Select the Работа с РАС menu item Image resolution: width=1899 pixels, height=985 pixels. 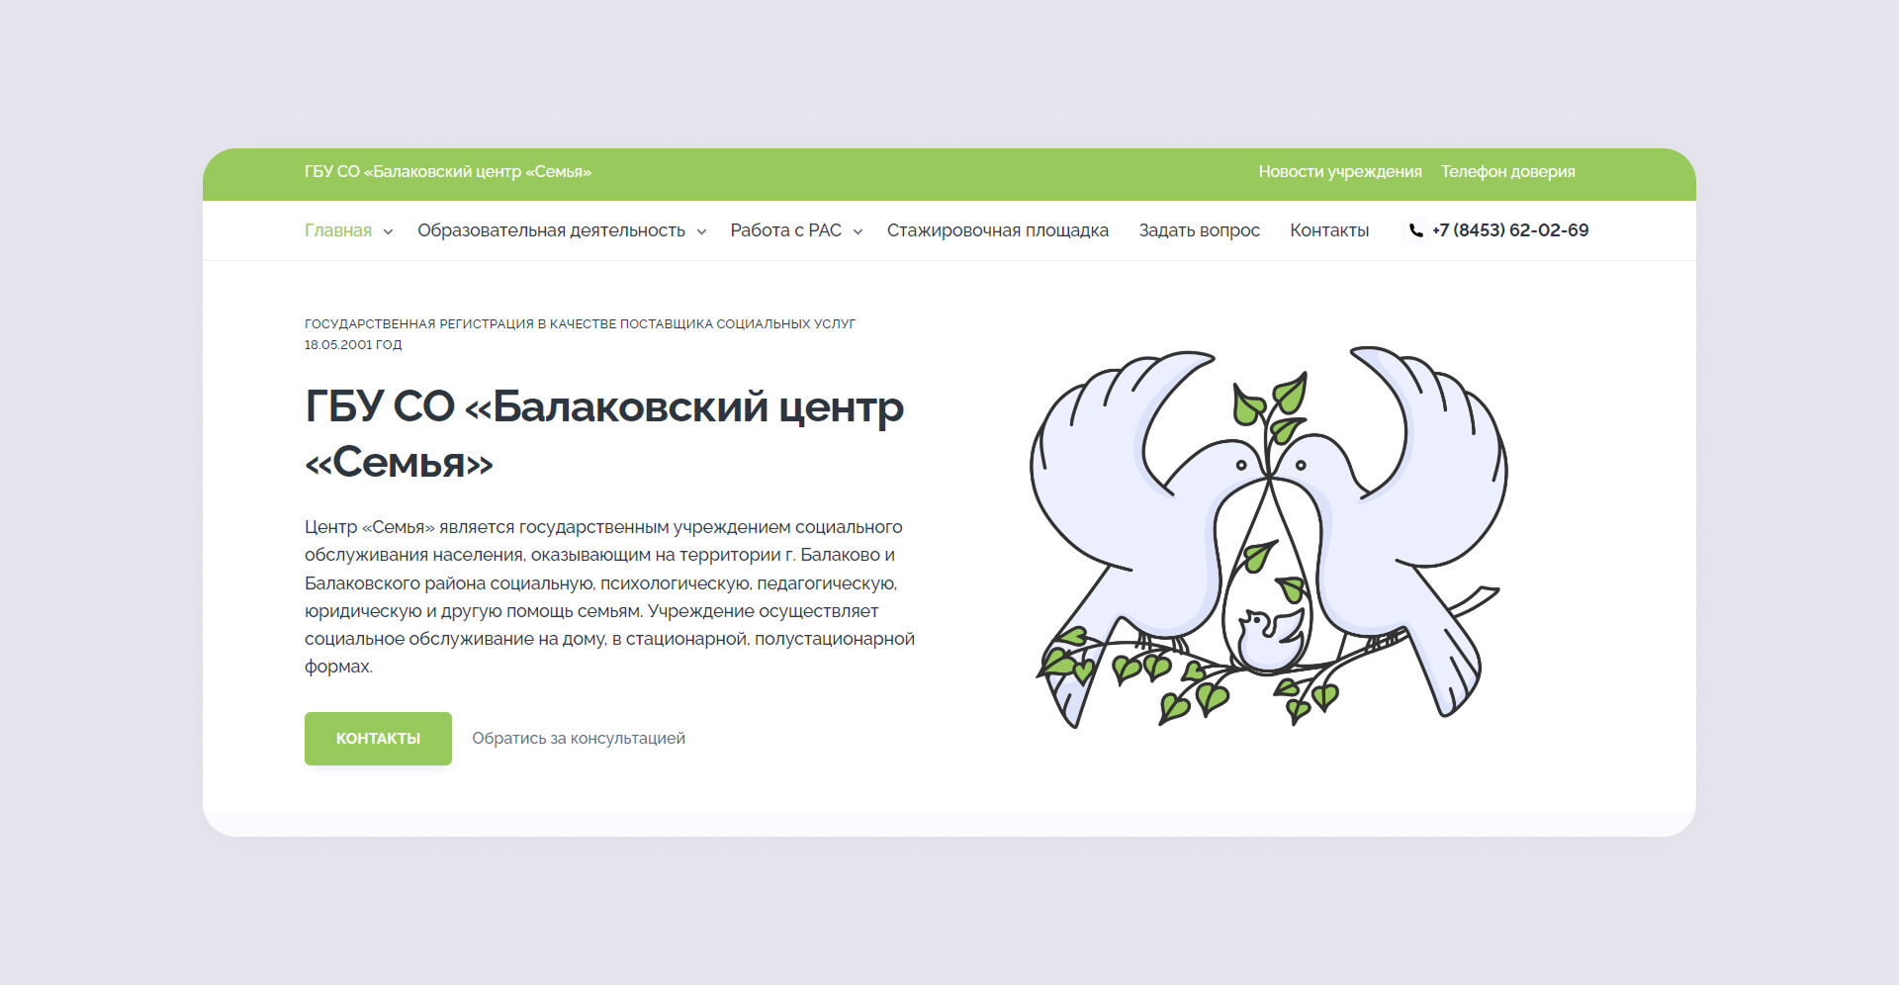point(785,230)
